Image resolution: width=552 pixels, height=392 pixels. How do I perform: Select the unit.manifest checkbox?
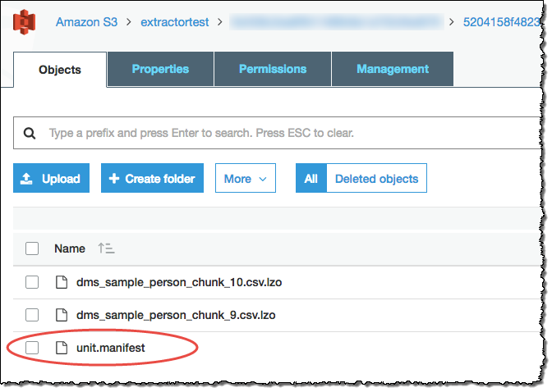pos(32,348)
